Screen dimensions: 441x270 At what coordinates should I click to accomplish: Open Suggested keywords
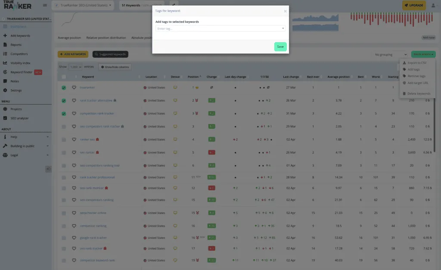point(110,54)
